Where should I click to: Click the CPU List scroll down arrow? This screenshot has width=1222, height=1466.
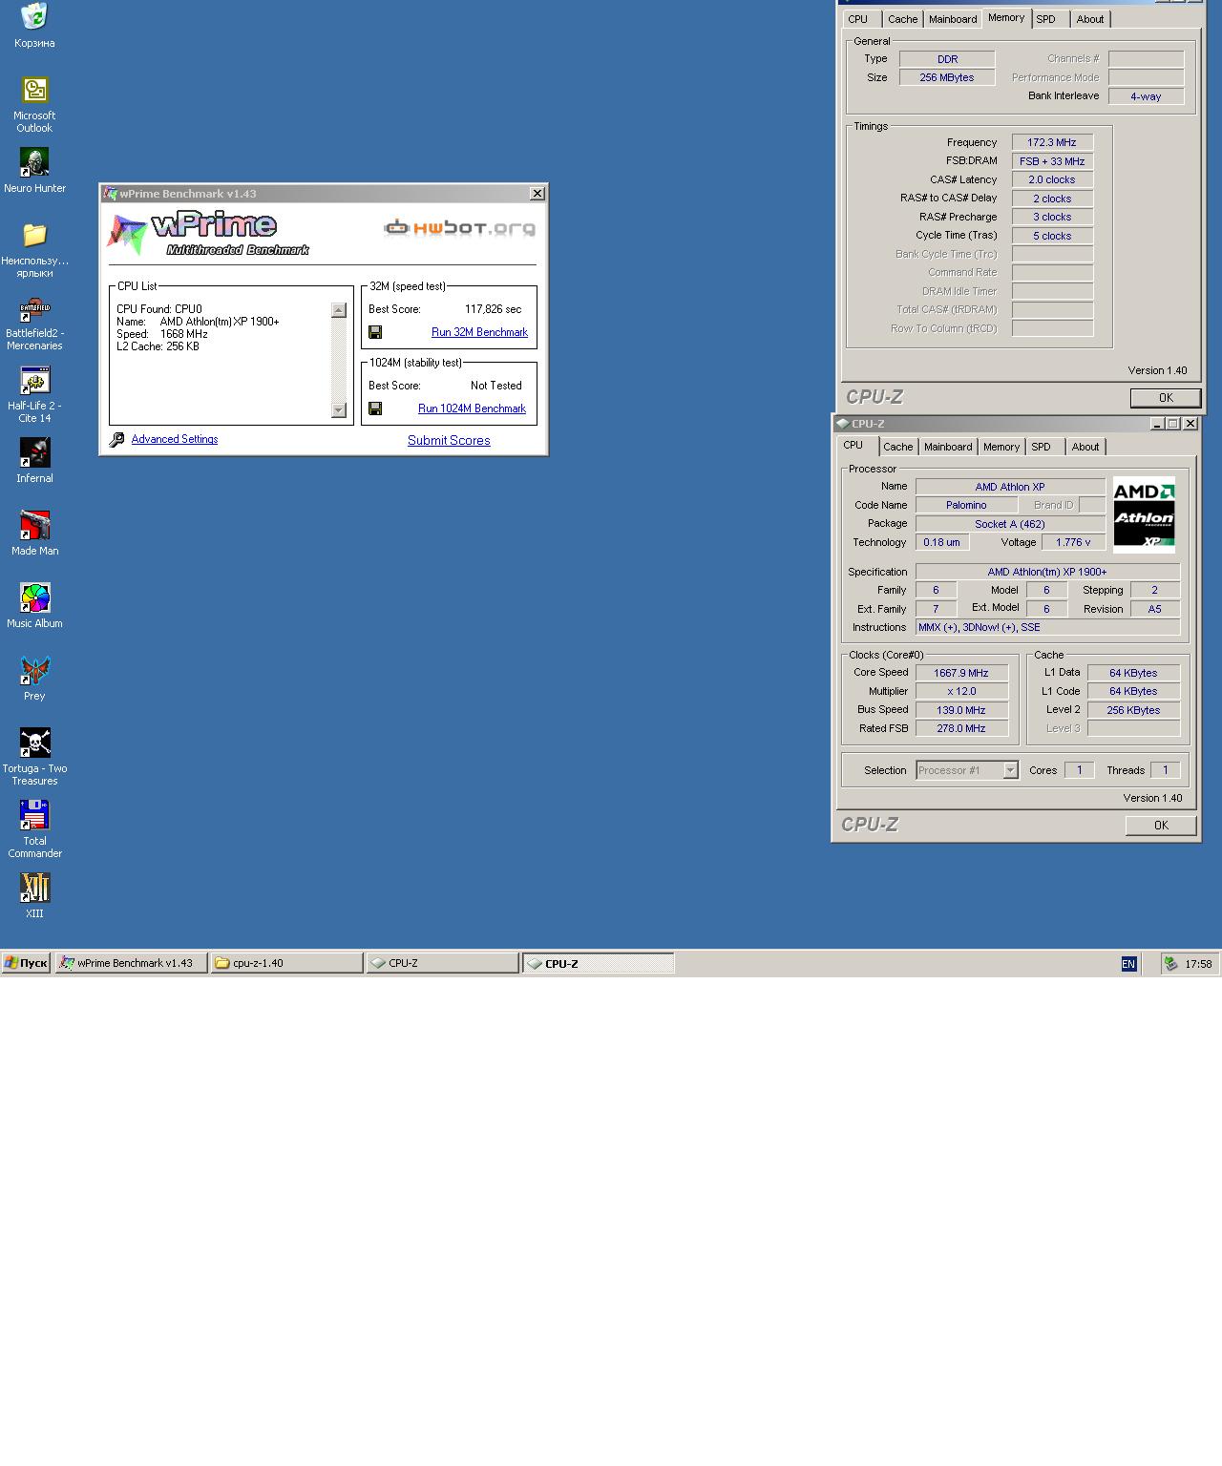[339, 410]
